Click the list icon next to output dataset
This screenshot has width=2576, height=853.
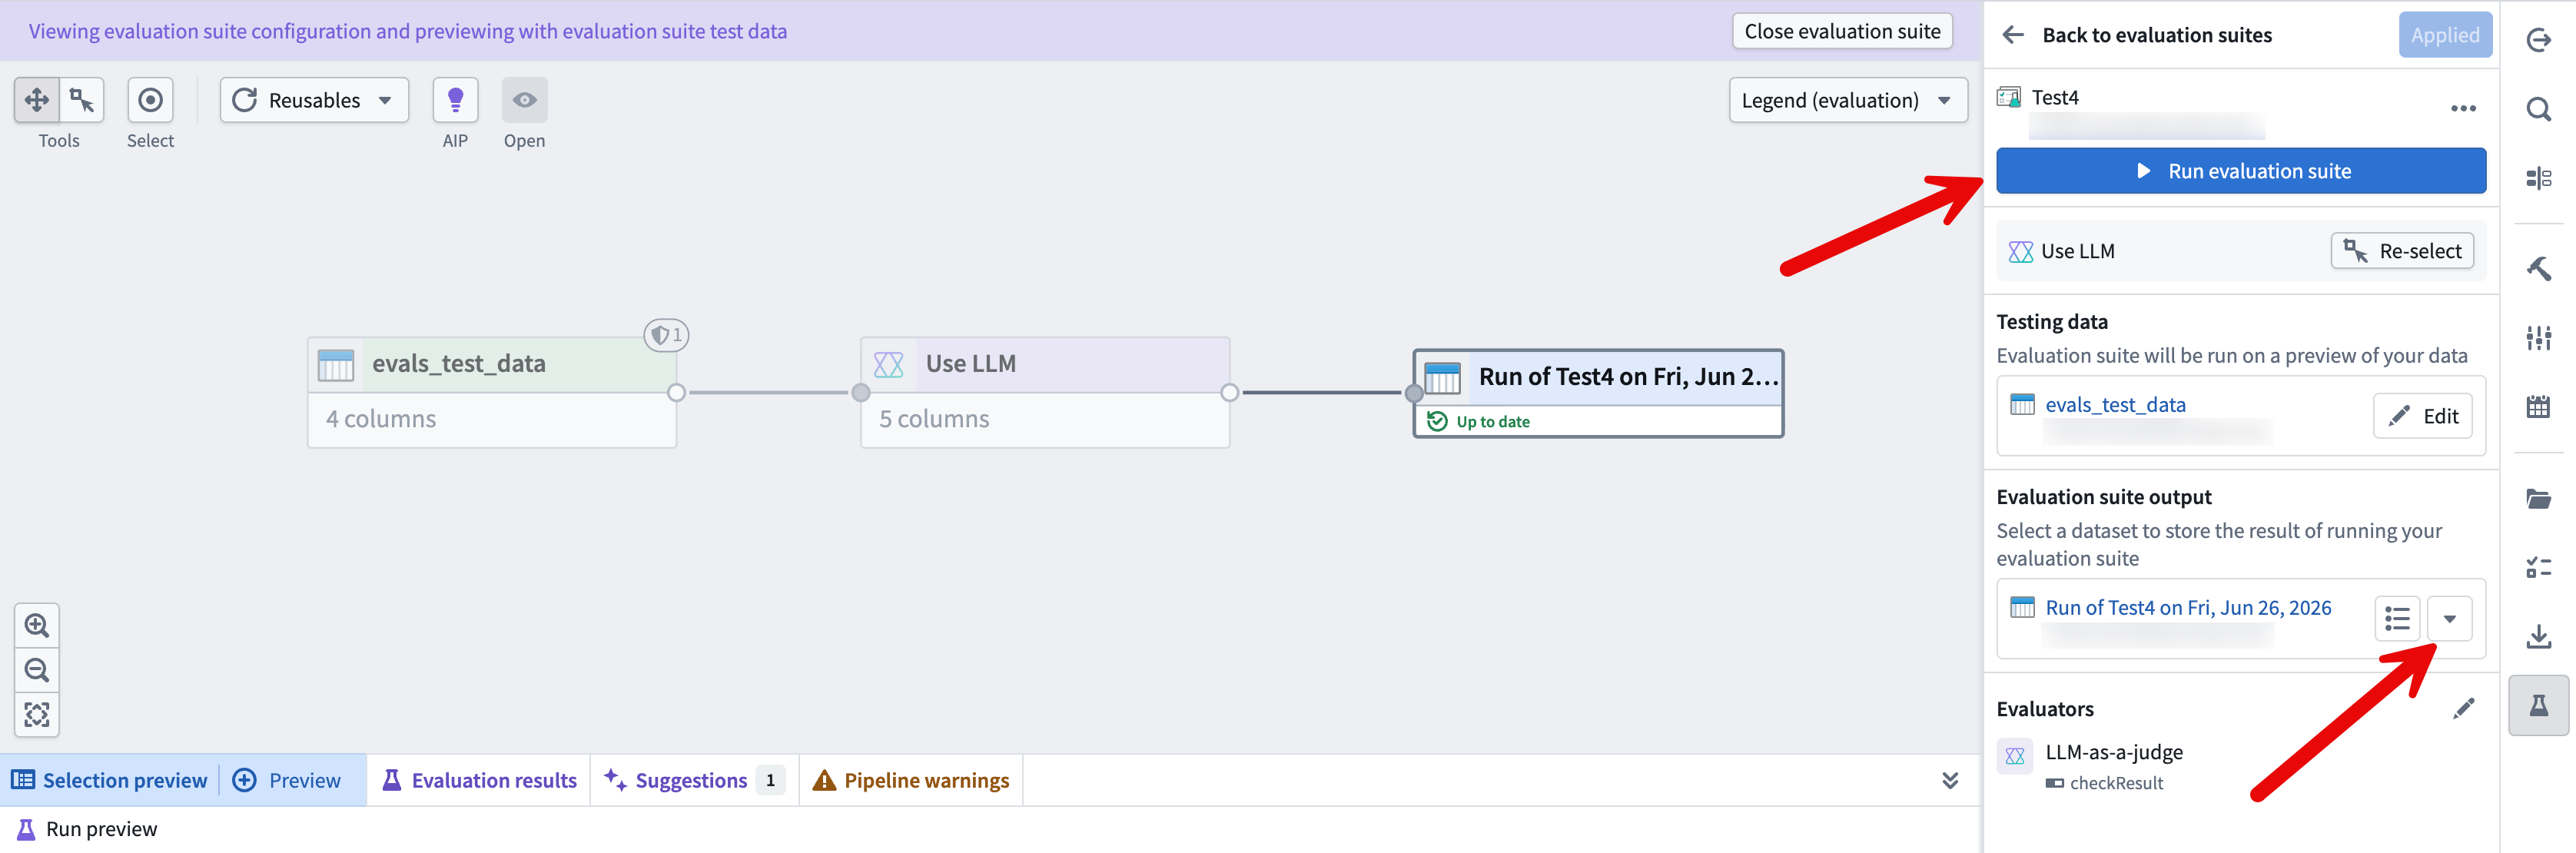[2397, 619]
